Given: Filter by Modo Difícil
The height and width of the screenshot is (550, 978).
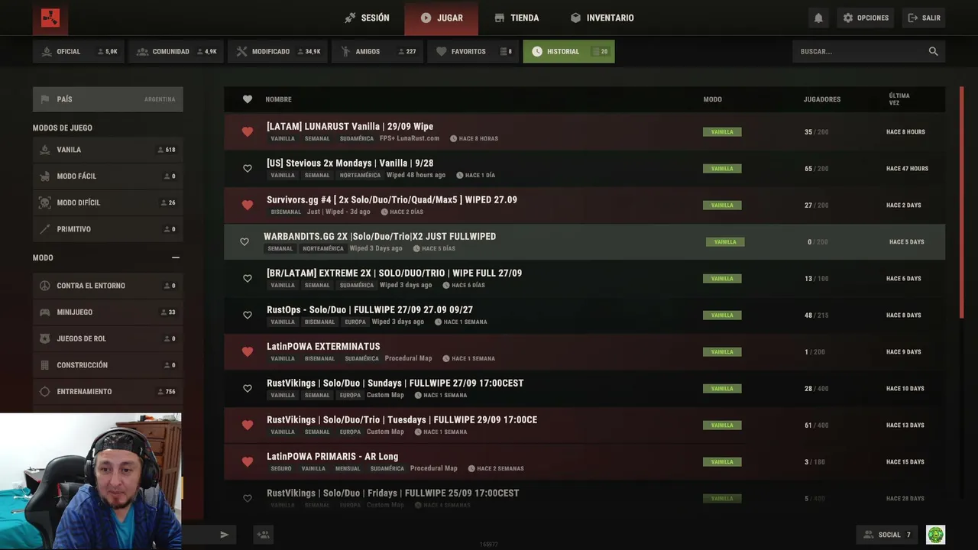Looking at the screenshot, I should pos(108,202).
